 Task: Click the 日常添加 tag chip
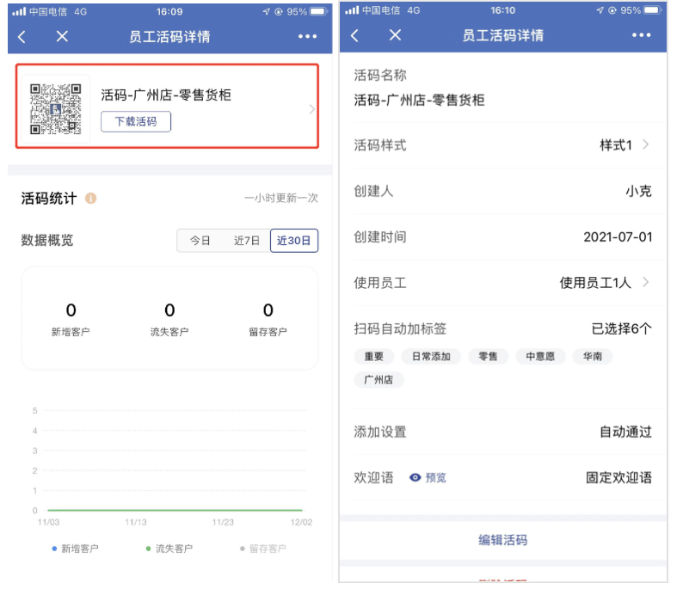[431, 357]
